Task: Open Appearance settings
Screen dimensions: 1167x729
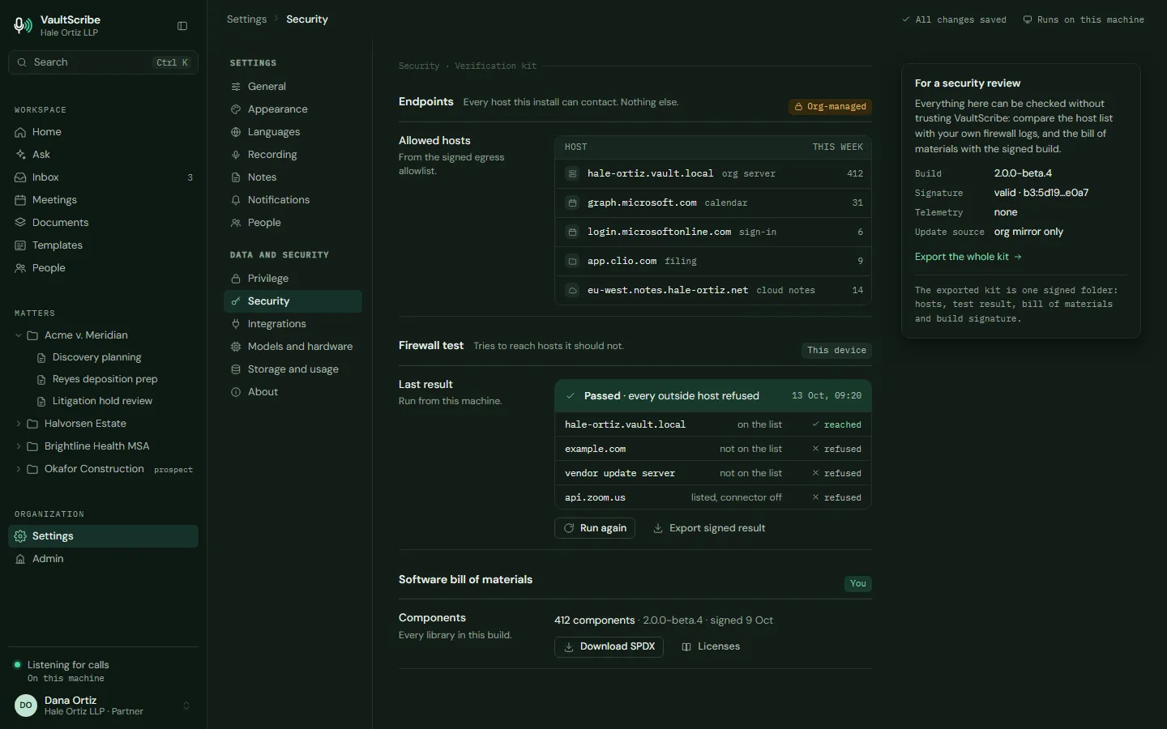Action: pos(293,109)
